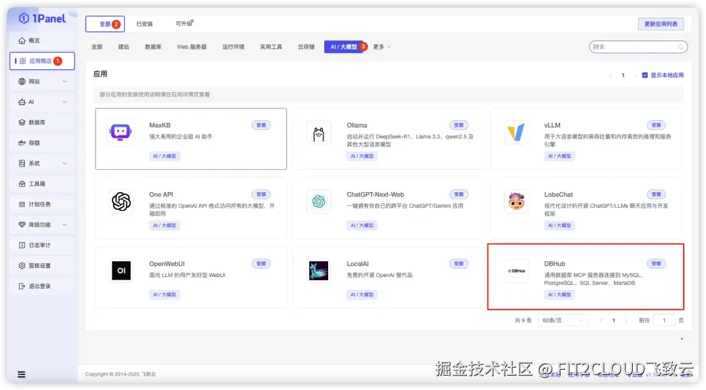Install the vLLM app
This screenshot has width=706, height=390.
(x=656, y=125)
